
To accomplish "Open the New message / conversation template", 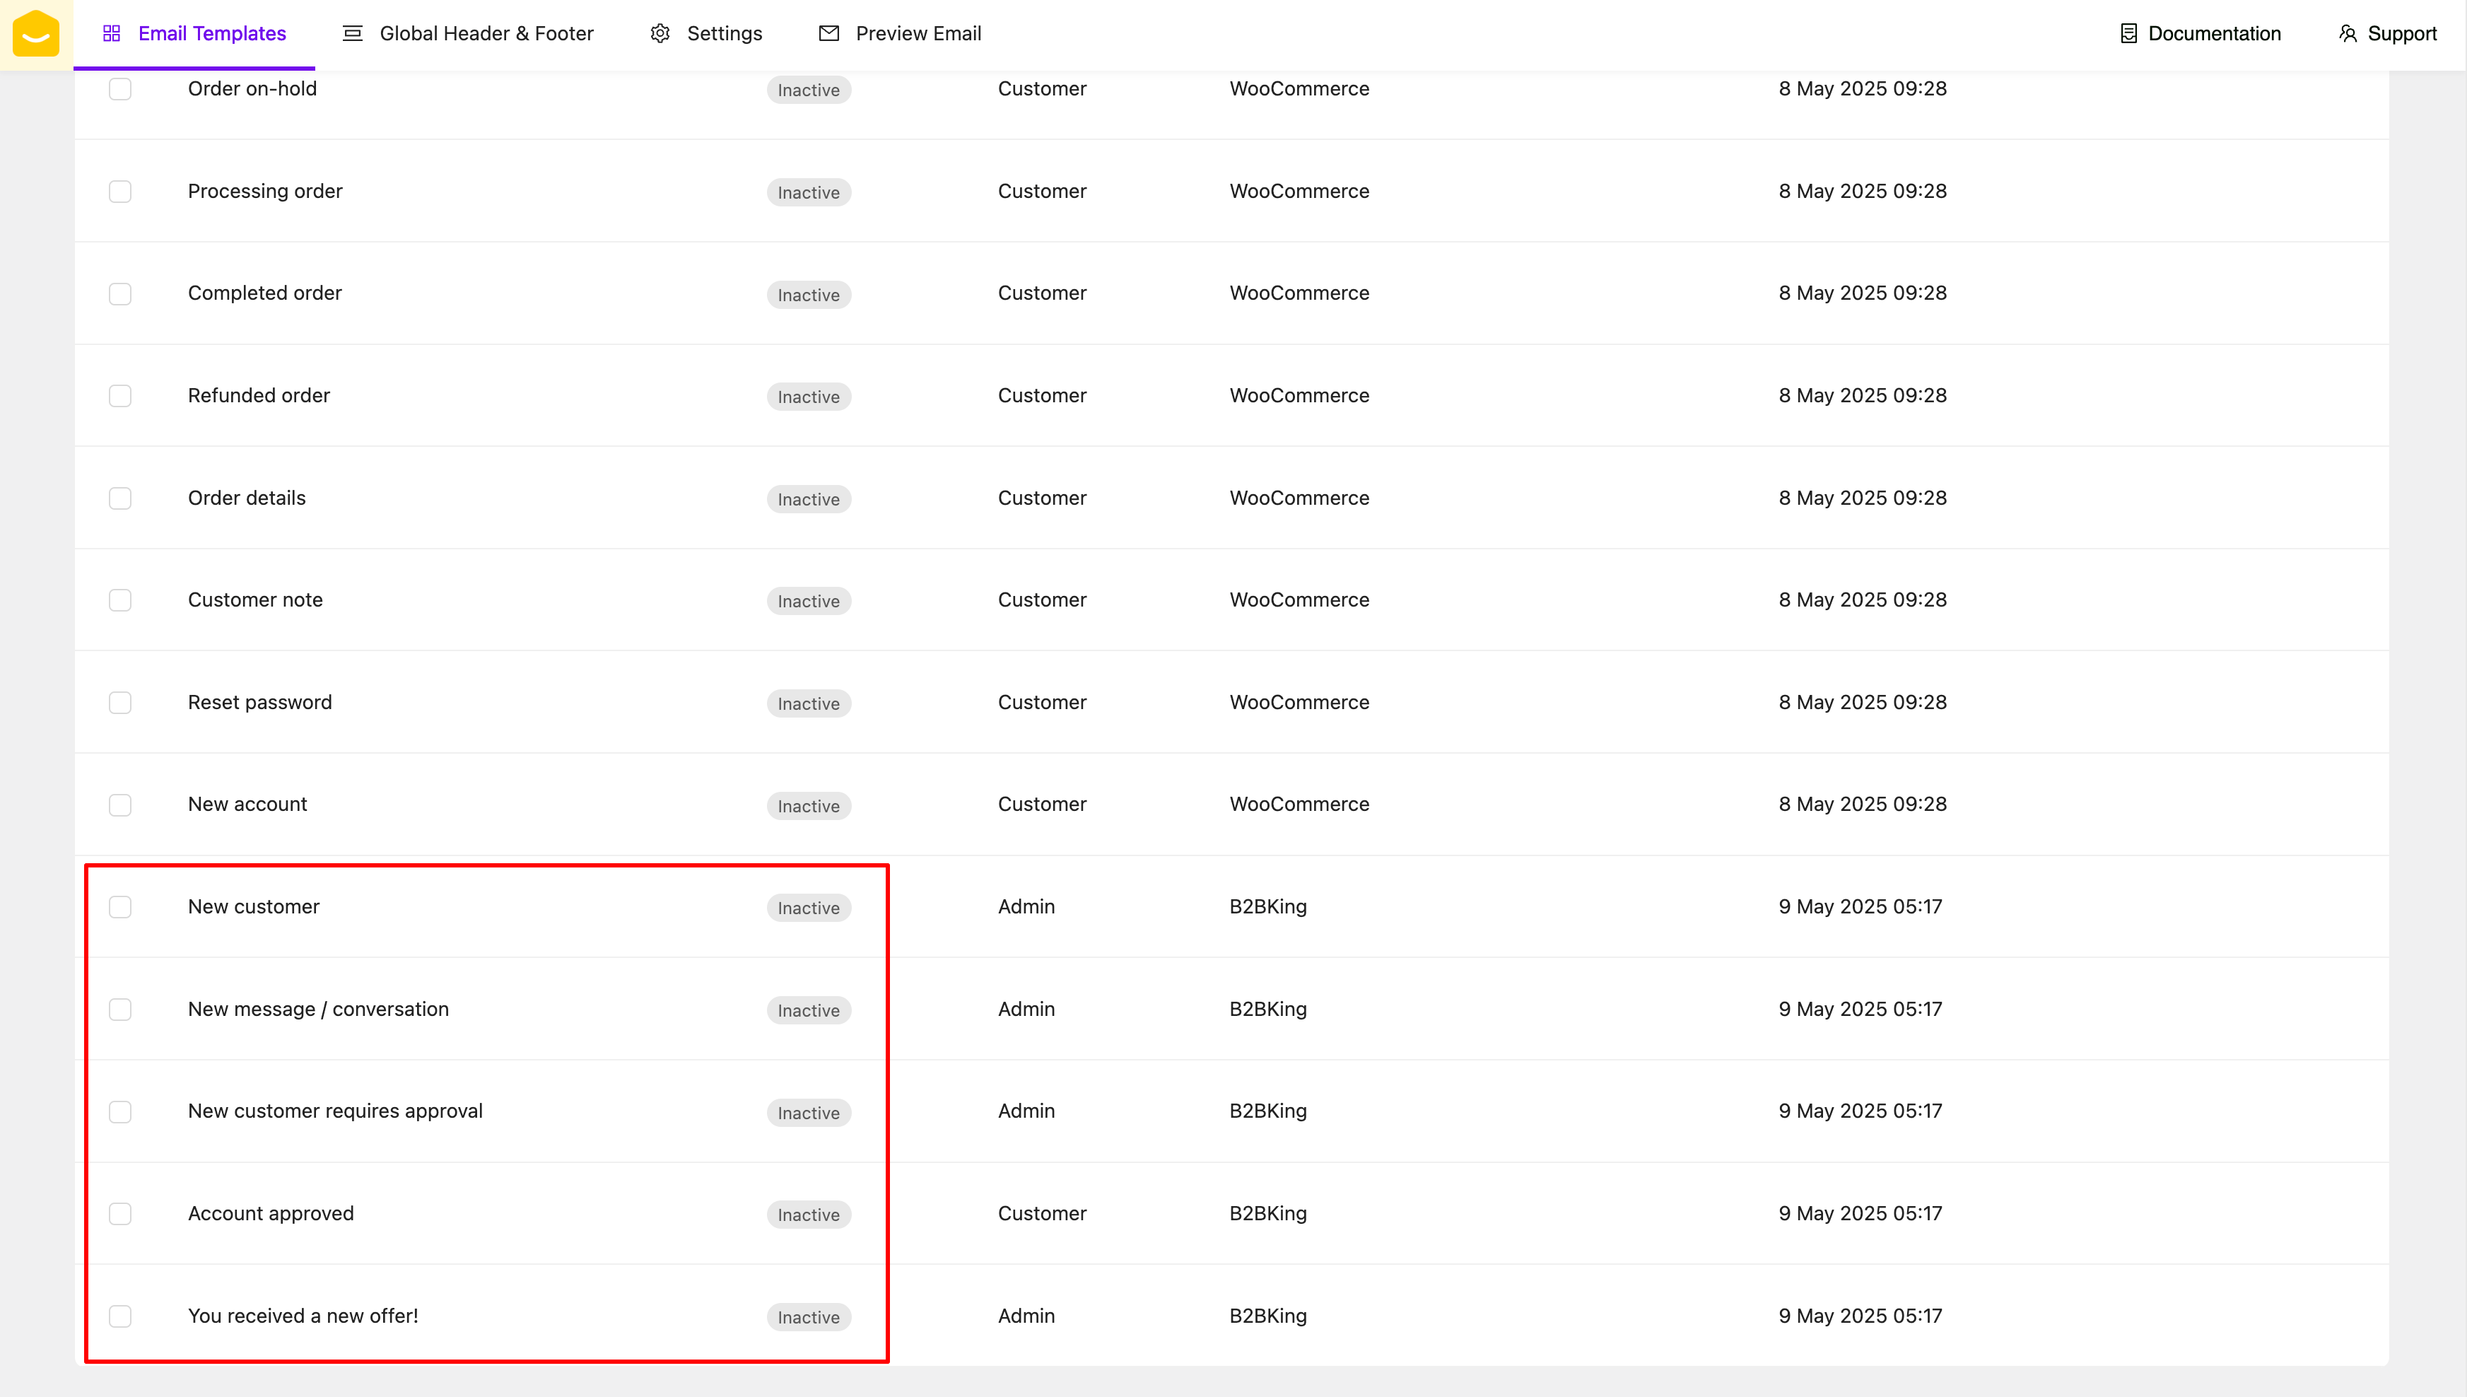I will (x=318, y=1010).
